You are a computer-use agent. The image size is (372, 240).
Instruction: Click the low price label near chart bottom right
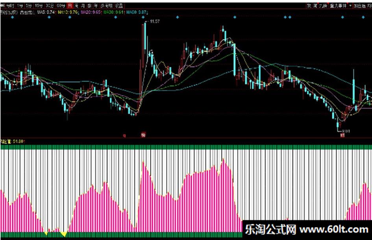pyautogui.click(x=346, y=131)
